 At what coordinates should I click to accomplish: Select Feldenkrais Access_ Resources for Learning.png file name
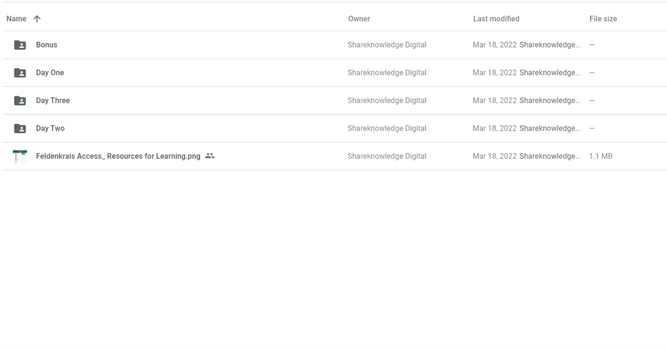pos(118,156)
